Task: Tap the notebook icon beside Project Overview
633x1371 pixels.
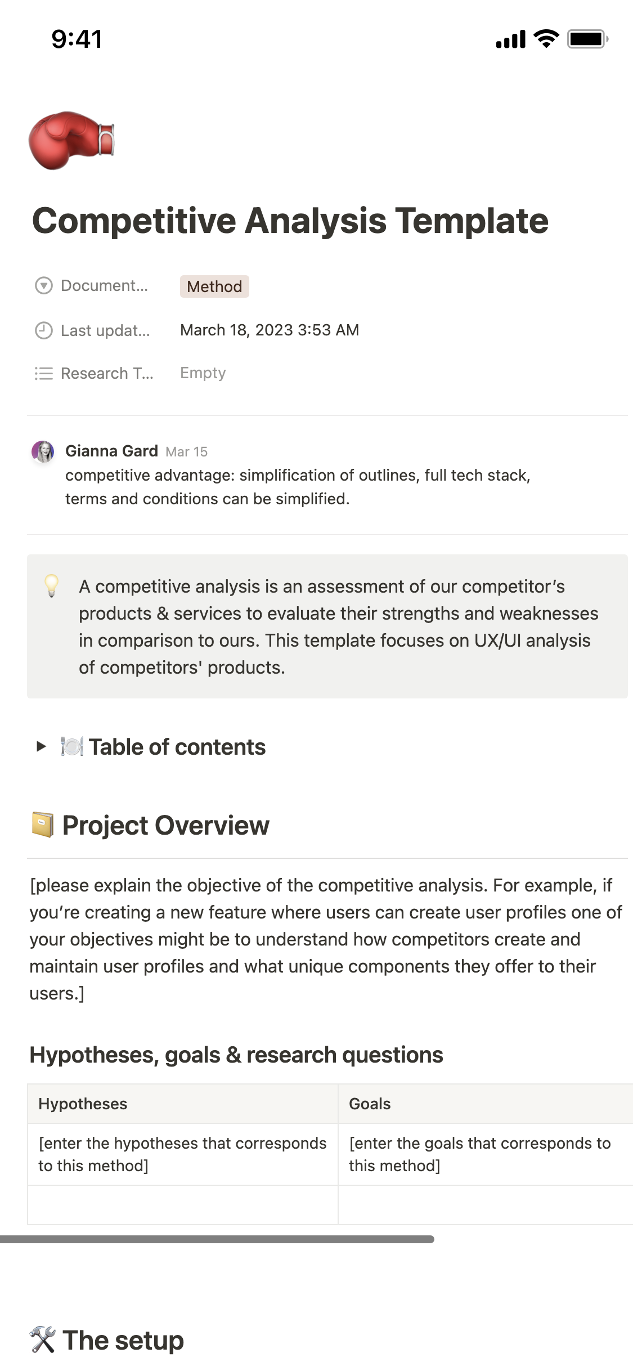Action: click(43, 825)
